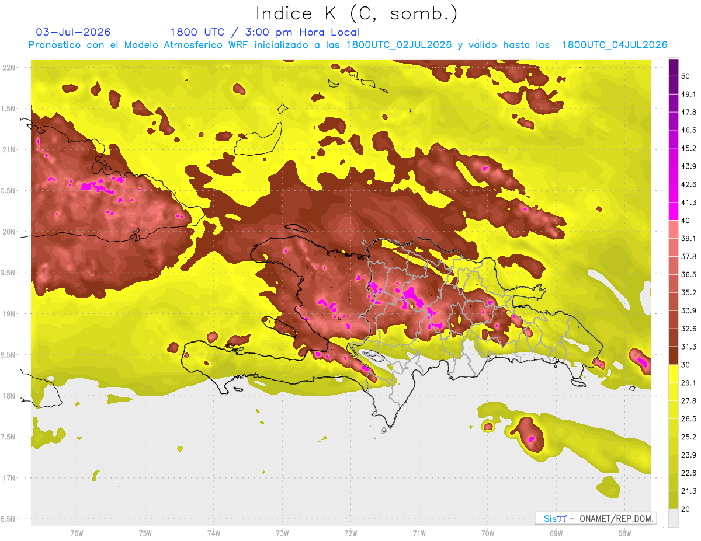
Task: Click the legend value 46.5
Action: pos(689,130)
